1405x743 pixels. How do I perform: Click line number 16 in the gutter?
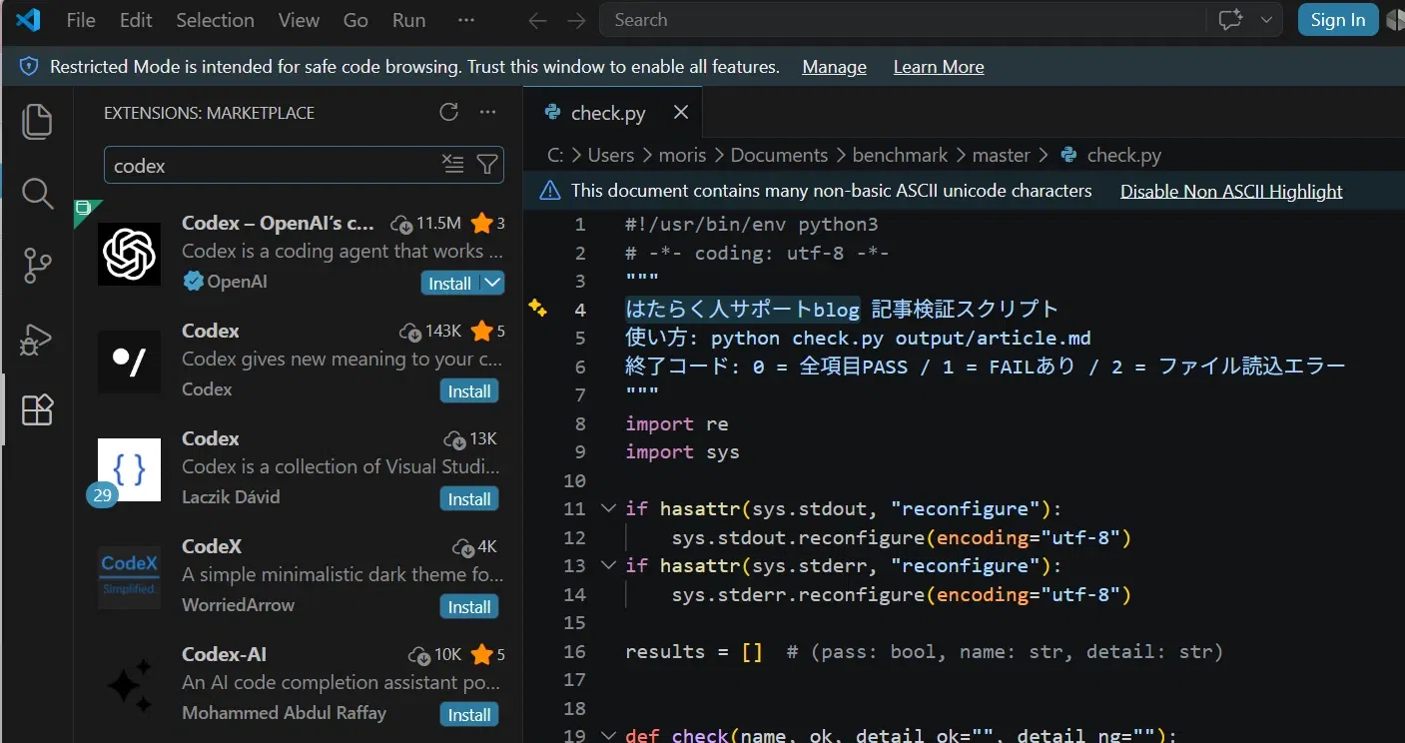[x=574, y=651]
